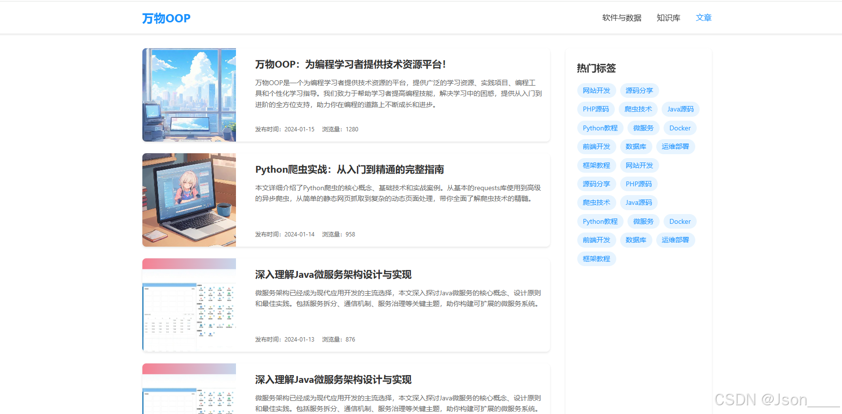Open the Python爬虫实战 article title
The height and width of the screenshot is (414, 842).
pos(350,169)
